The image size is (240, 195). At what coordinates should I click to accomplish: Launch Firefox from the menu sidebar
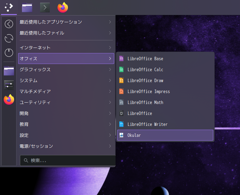(9, 100)
